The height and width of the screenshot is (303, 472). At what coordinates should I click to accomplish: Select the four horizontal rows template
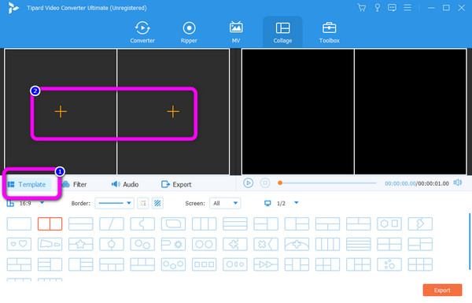click(359, 244)
